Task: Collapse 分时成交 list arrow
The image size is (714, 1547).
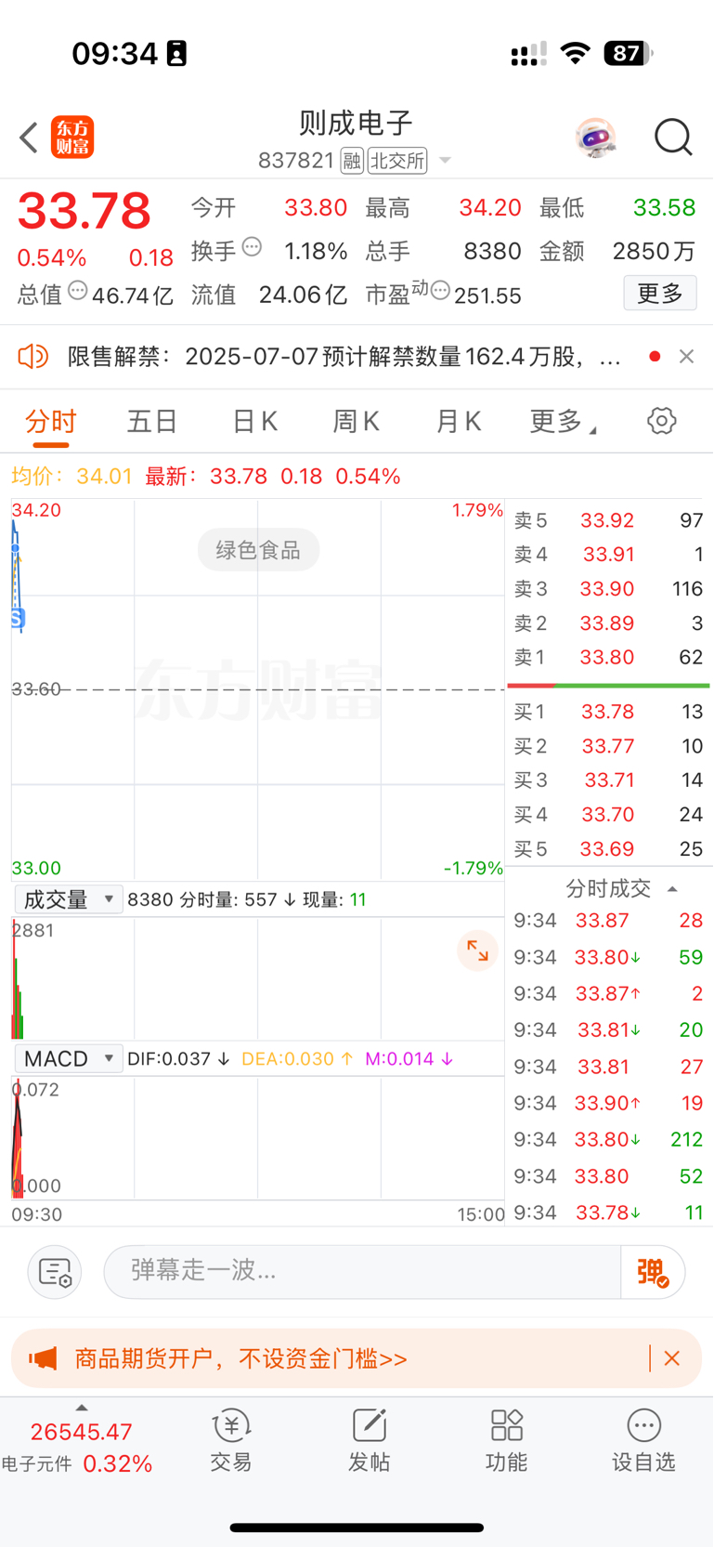Action: [672, 889]
